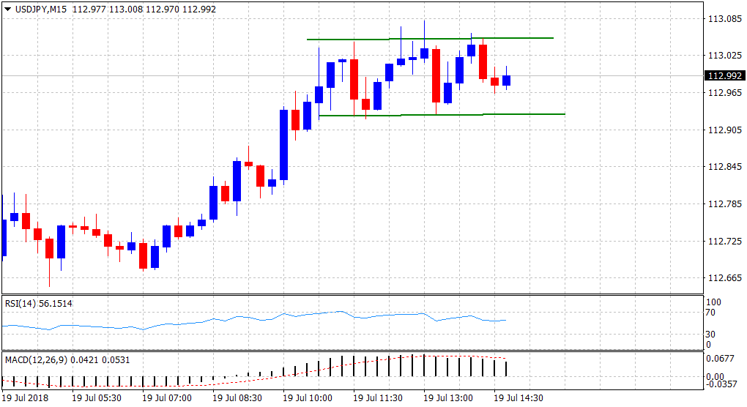Click the 19 Jul 13:00 time label

click(448, 397)
